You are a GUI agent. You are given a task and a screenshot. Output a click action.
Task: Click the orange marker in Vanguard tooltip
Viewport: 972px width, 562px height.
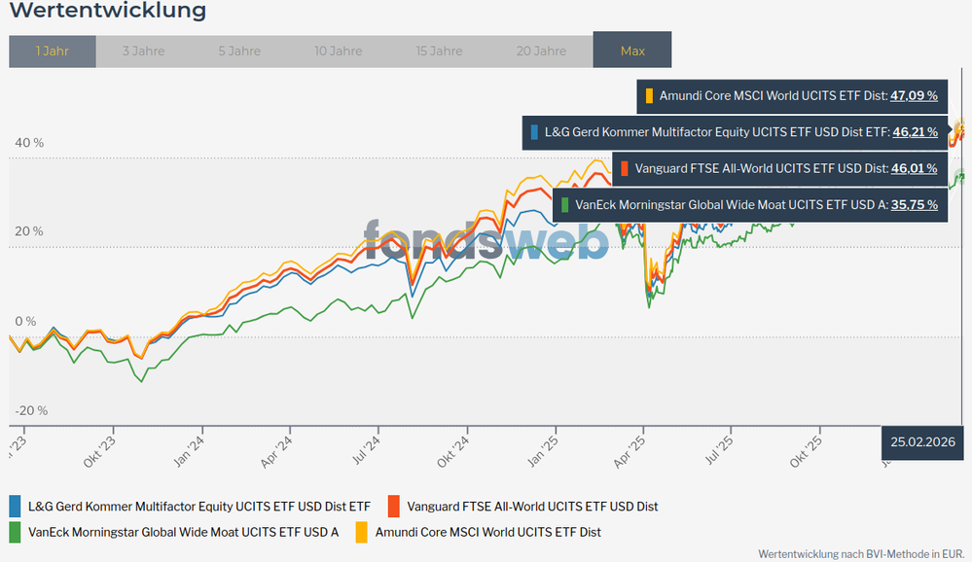click(625, 168)
